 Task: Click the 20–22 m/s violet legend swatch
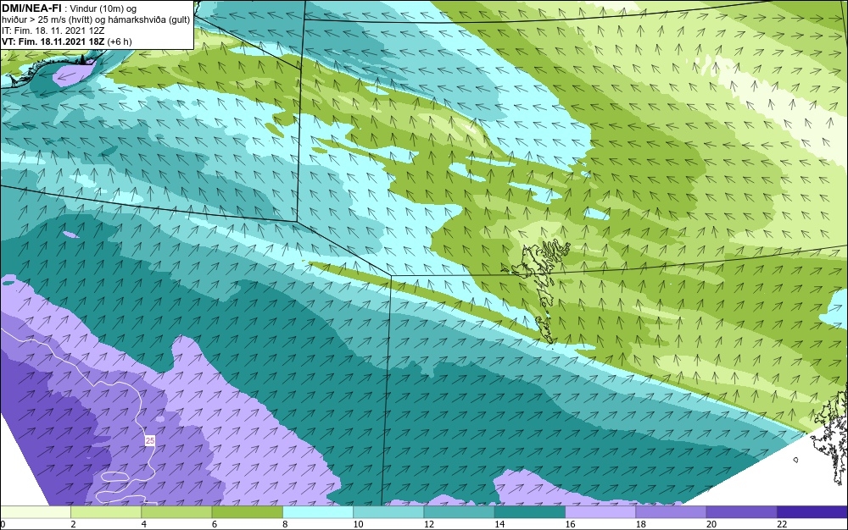pos(741,512)
